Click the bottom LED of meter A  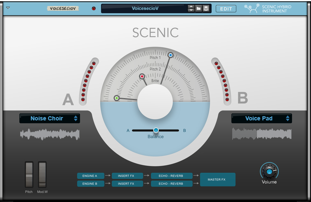coord(83,99)
